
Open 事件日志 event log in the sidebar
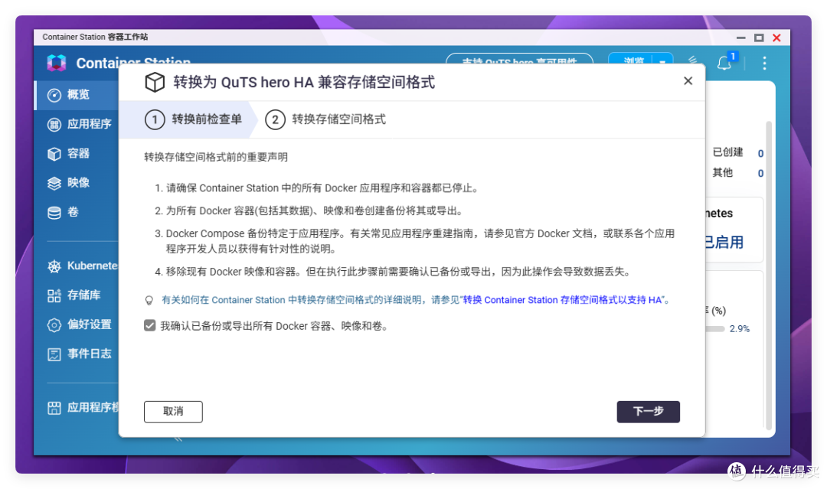[x=77, y=354]
